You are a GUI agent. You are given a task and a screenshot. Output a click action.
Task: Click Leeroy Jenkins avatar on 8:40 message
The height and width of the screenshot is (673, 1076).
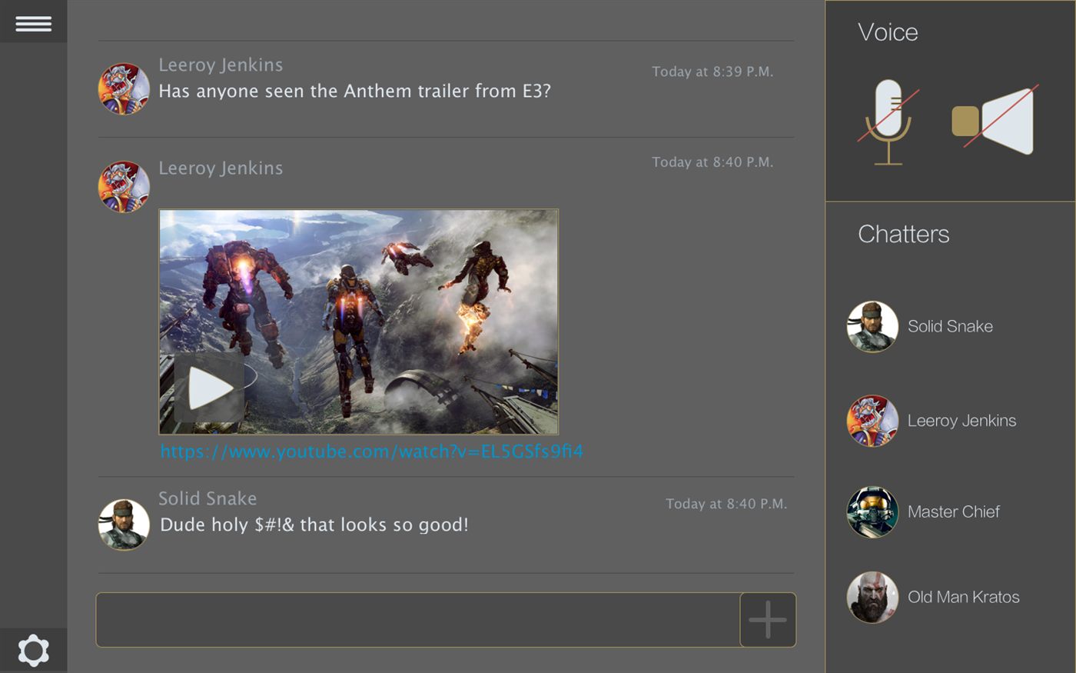pos(124,187)
